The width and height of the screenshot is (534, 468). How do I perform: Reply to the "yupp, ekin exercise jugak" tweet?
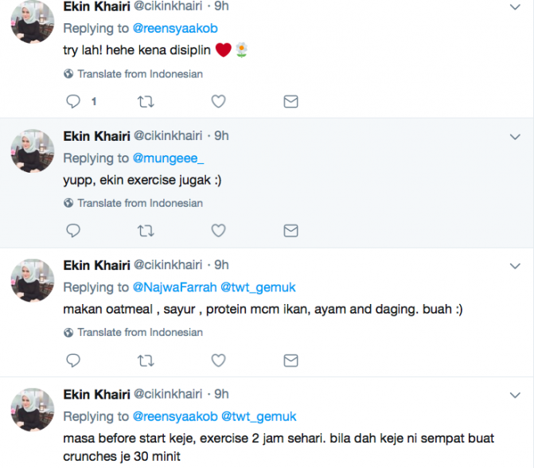[x=73, y=231]
